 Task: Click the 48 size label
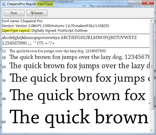[4, 99]
